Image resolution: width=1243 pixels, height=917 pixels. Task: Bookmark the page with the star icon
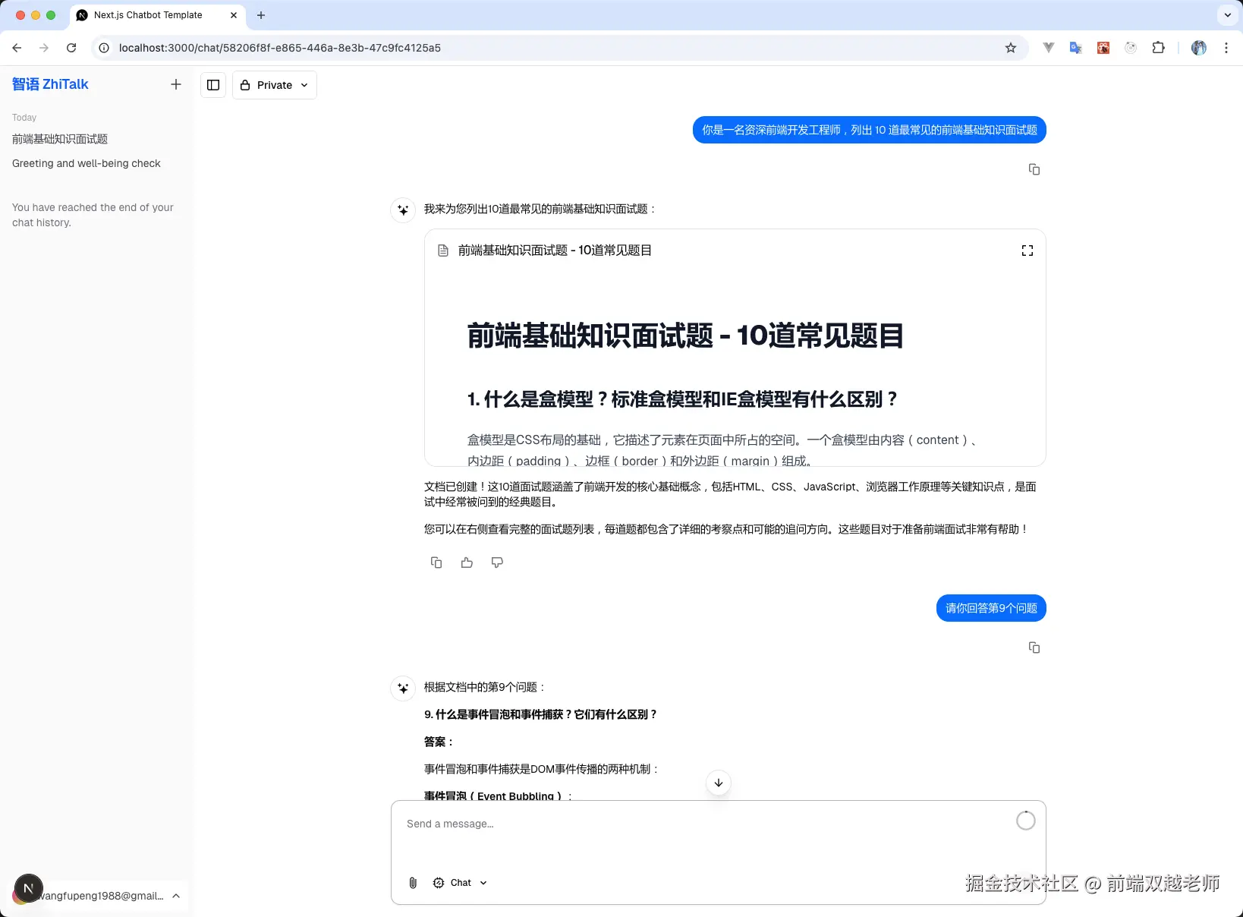pos(1010,48)
